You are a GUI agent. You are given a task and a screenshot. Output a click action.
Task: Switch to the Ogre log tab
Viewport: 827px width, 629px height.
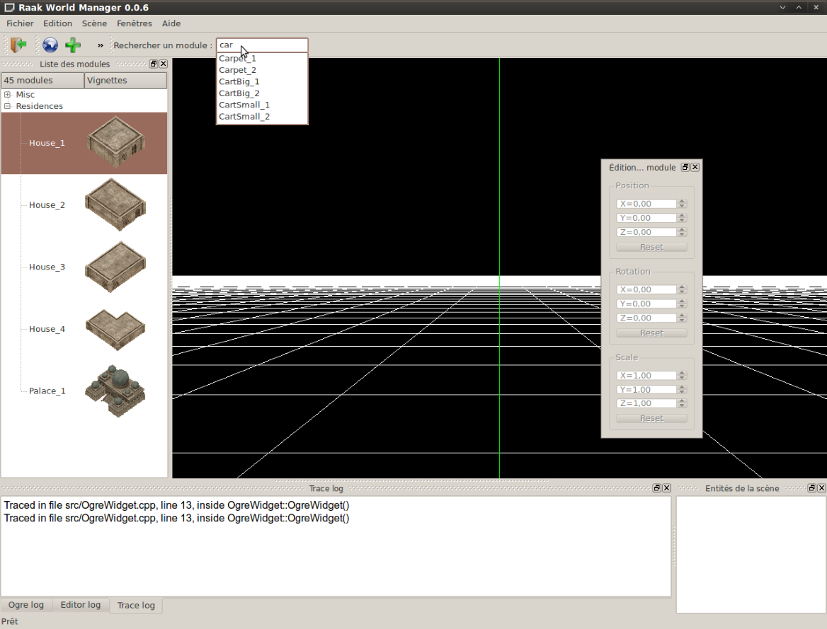coord(26,605)
